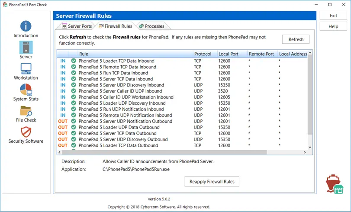Viewport: 351px width, 212px height.
Task: Click green check for Loader TCP Data Outbound
Action: tap(74, 145)
